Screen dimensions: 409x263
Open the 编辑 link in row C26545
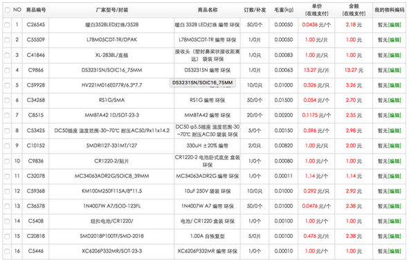[394, 25]
